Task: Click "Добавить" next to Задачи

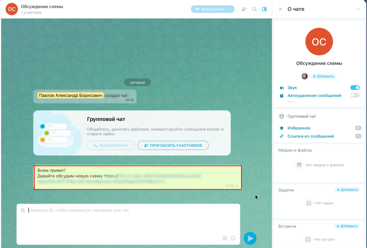Action: click(x=347, y=190)
